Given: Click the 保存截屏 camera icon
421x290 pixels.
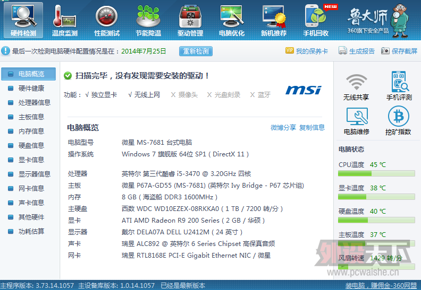Looking at the screenshot, I should pos(385,50).
